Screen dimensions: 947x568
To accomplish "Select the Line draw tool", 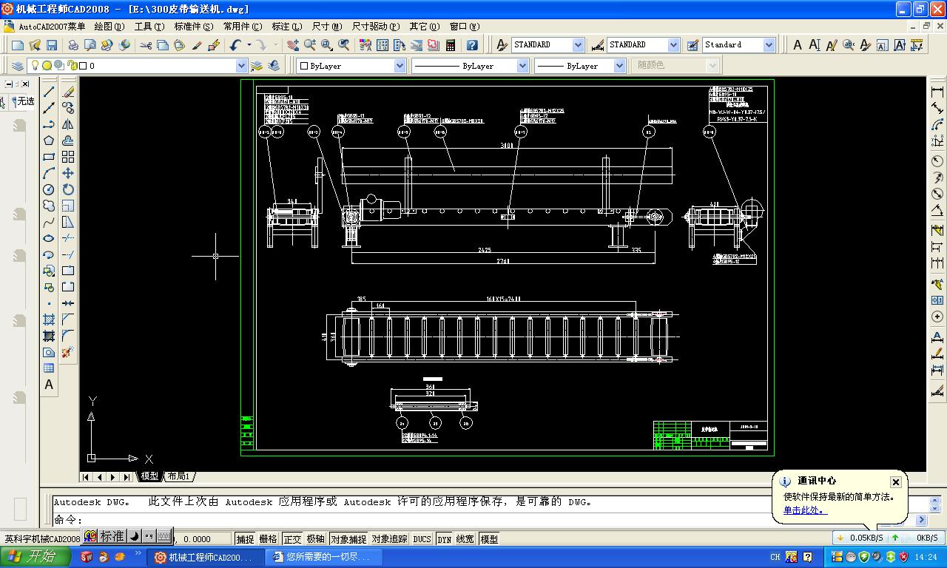I will point(49,92).
